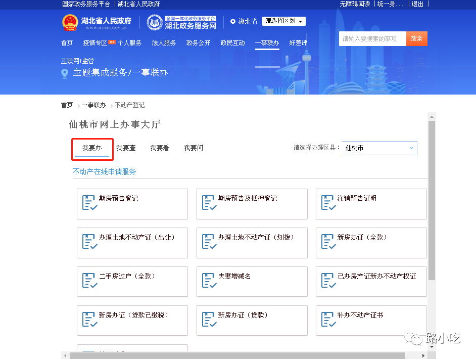Open the 请选择区划 region dropdown

(284, 21)
